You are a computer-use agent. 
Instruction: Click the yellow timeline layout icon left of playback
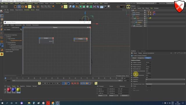point(40,83)
